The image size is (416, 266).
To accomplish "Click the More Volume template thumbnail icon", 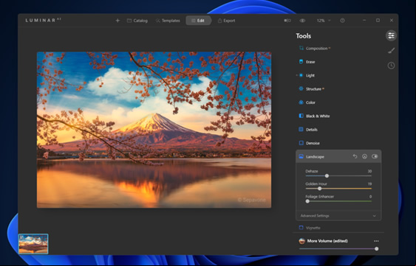I will (302, 241).
